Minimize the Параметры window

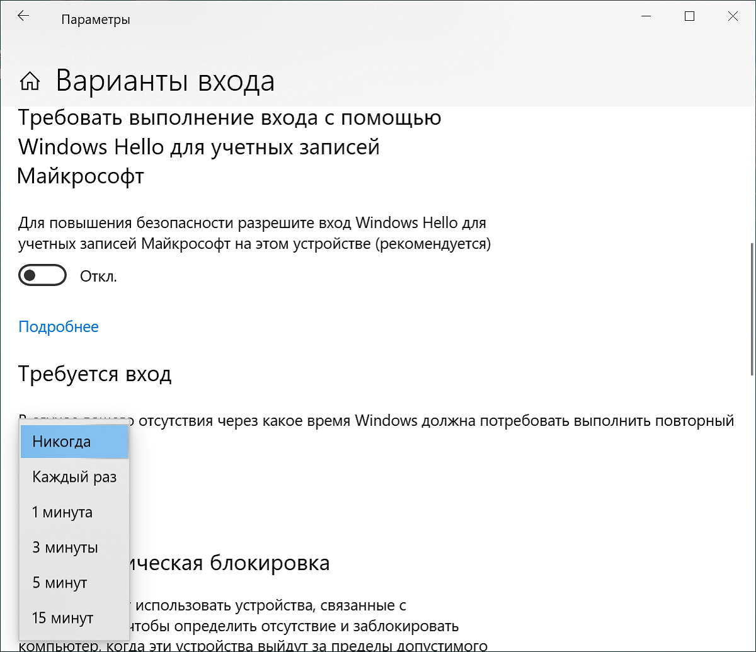[646, 18]
